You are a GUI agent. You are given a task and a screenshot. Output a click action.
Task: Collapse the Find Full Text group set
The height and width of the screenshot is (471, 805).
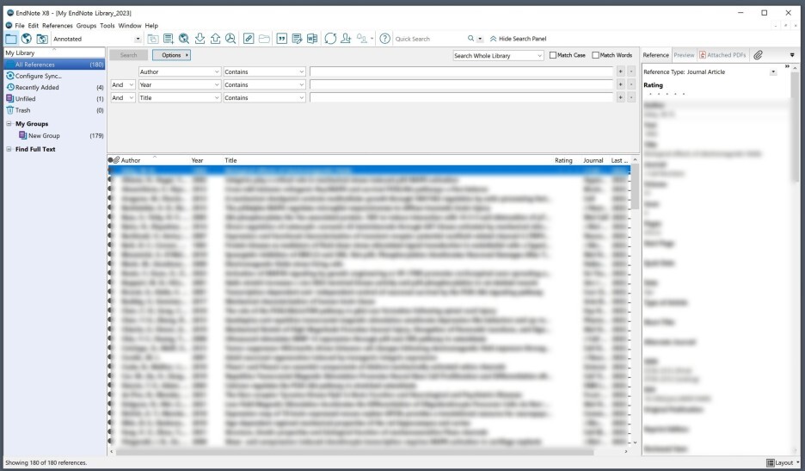[x=9, y=149]
